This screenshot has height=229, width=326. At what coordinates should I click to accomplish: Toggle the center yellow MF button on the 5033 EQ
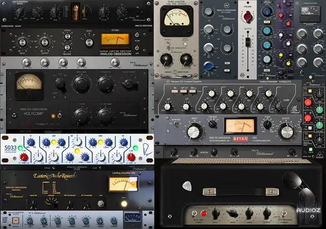point(77,150)
